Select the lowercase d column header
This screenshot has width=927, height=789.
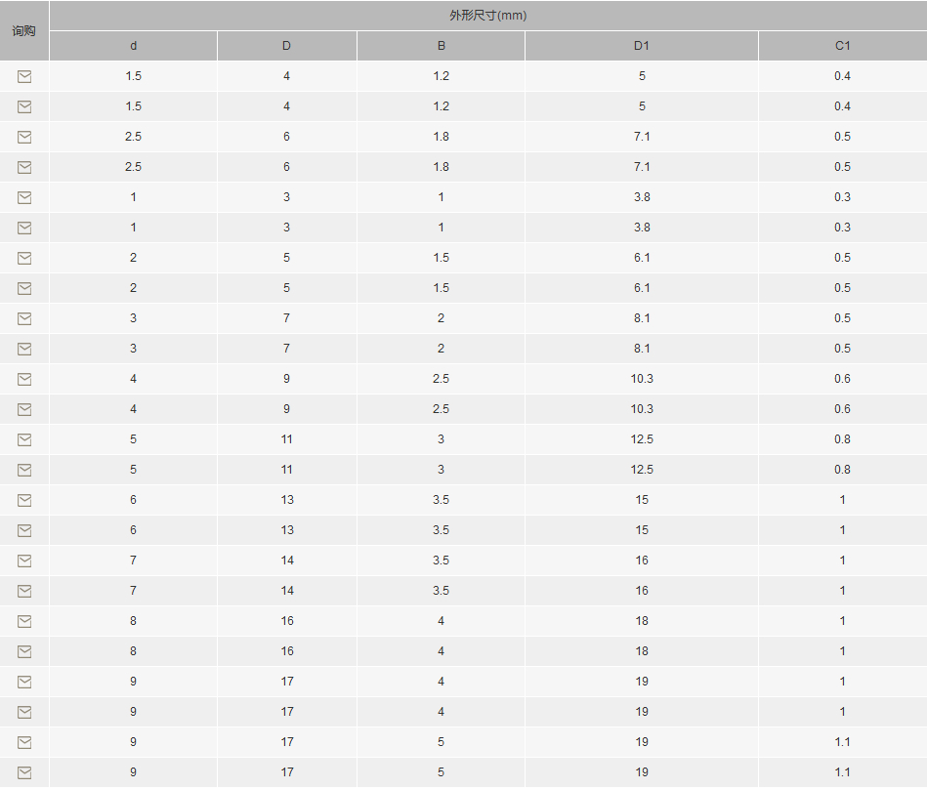click(x=134, y=46)
